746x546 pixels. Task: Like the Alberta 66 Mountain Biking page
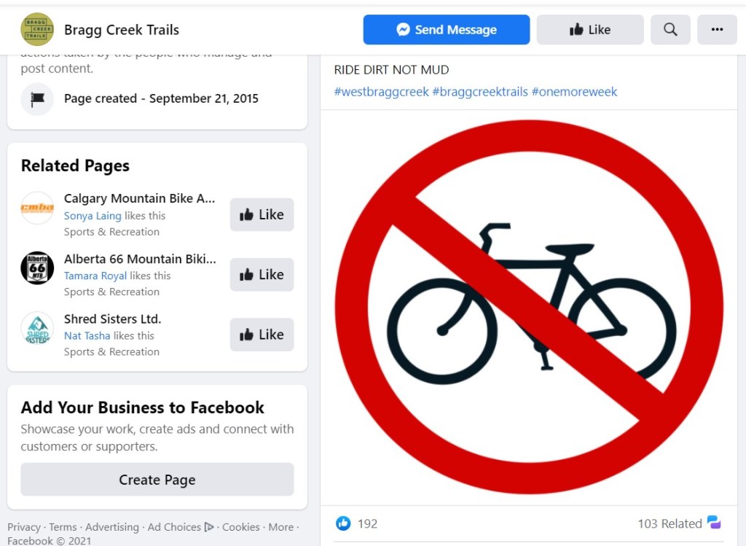click(262, 275)
